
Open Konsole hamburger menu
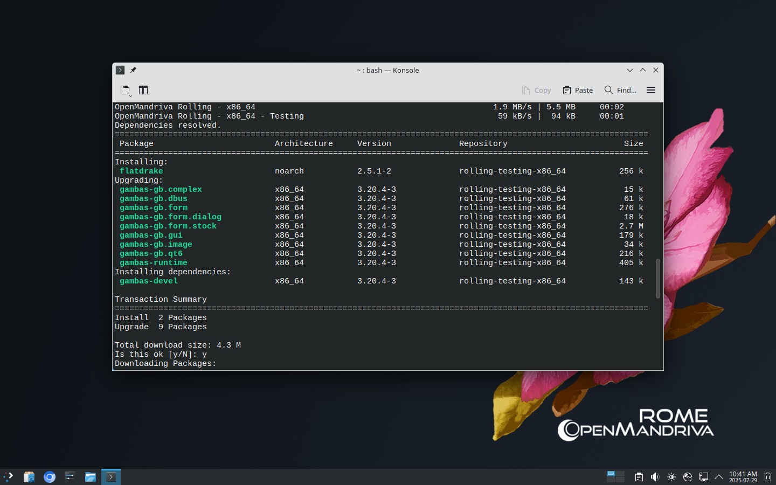tap(651, 90)
